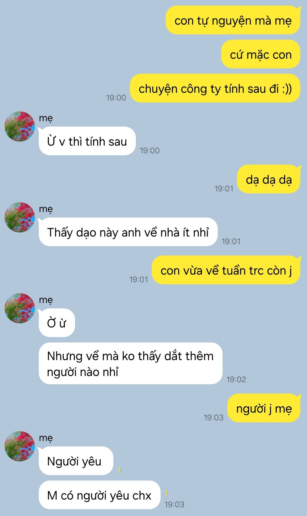
Task: Tap sender name "mẹ" above "Ừ v thì tính sau"
Action: pyautogui.click(x=46, y=118)
